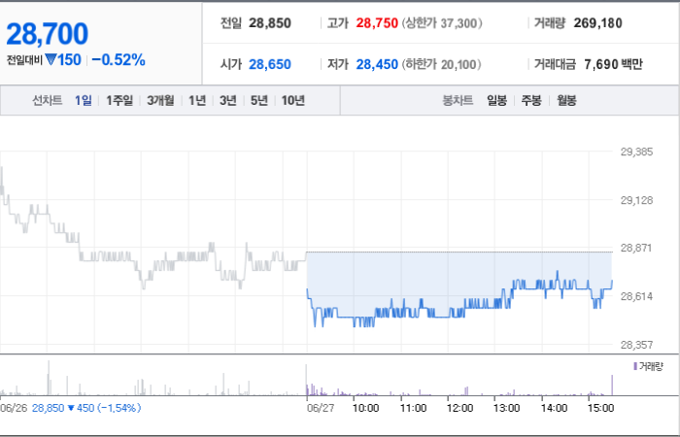Click the last purple volume bar
This screenshot has height=437, width=680.
click(612, 385)
